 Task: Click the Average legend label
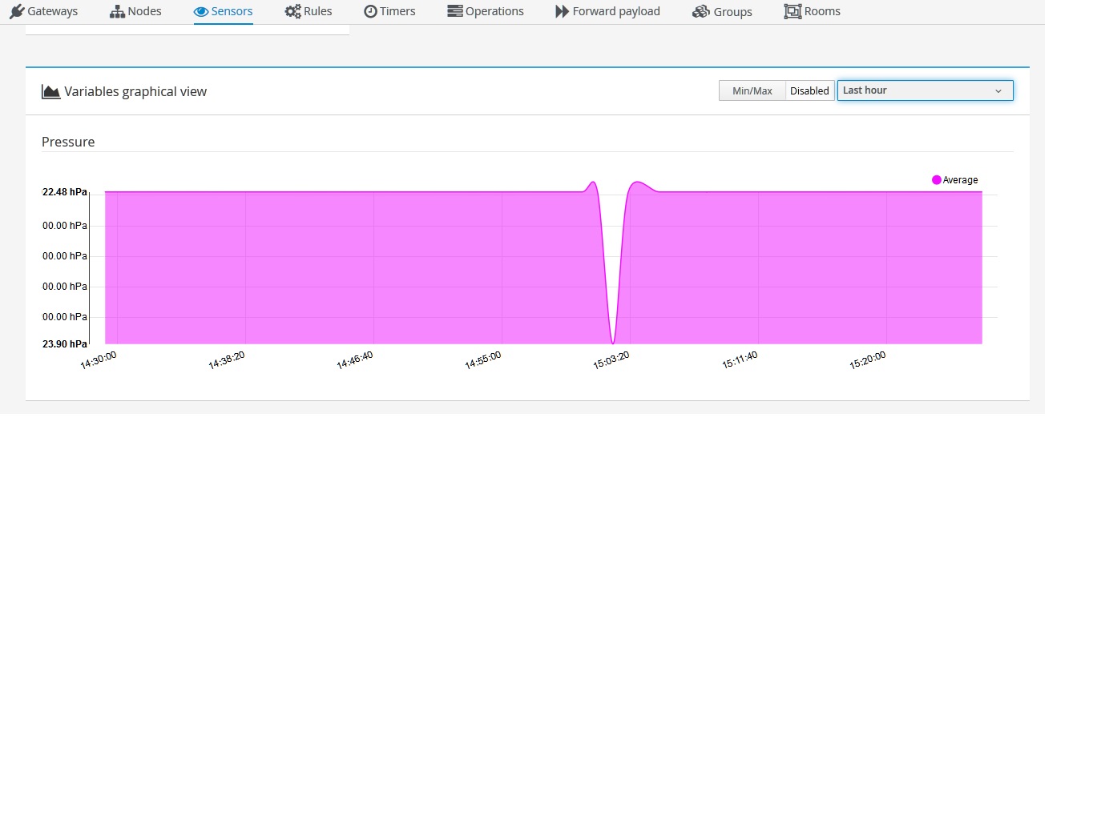click(960, 180)
